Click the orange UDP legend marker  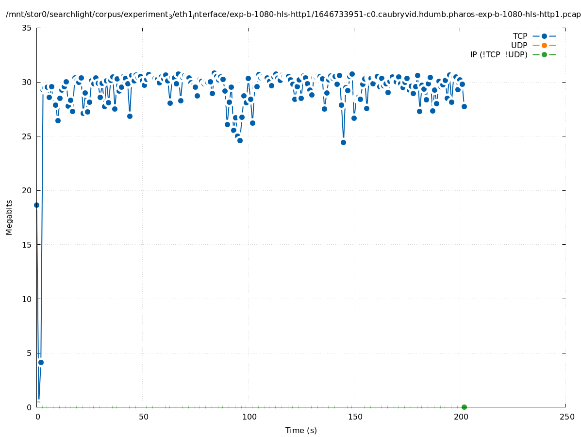click(x=544, y=45)
